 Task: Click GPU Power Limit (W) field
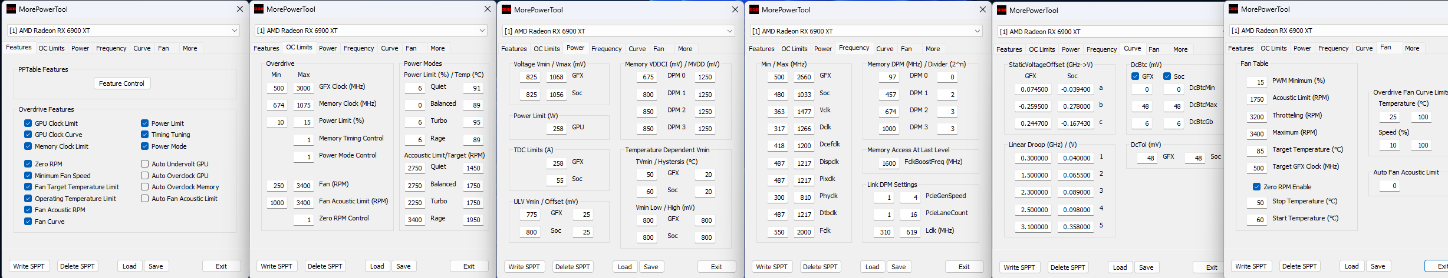pyautogui.click(x=555, y=128)
